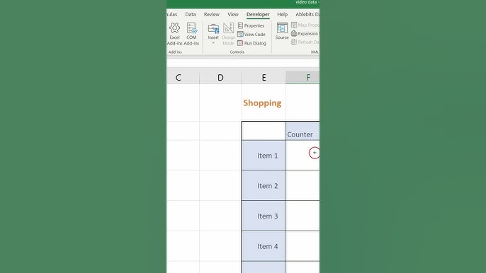
Task: Click Refresh Data in XML group
Action: point(305,42)
